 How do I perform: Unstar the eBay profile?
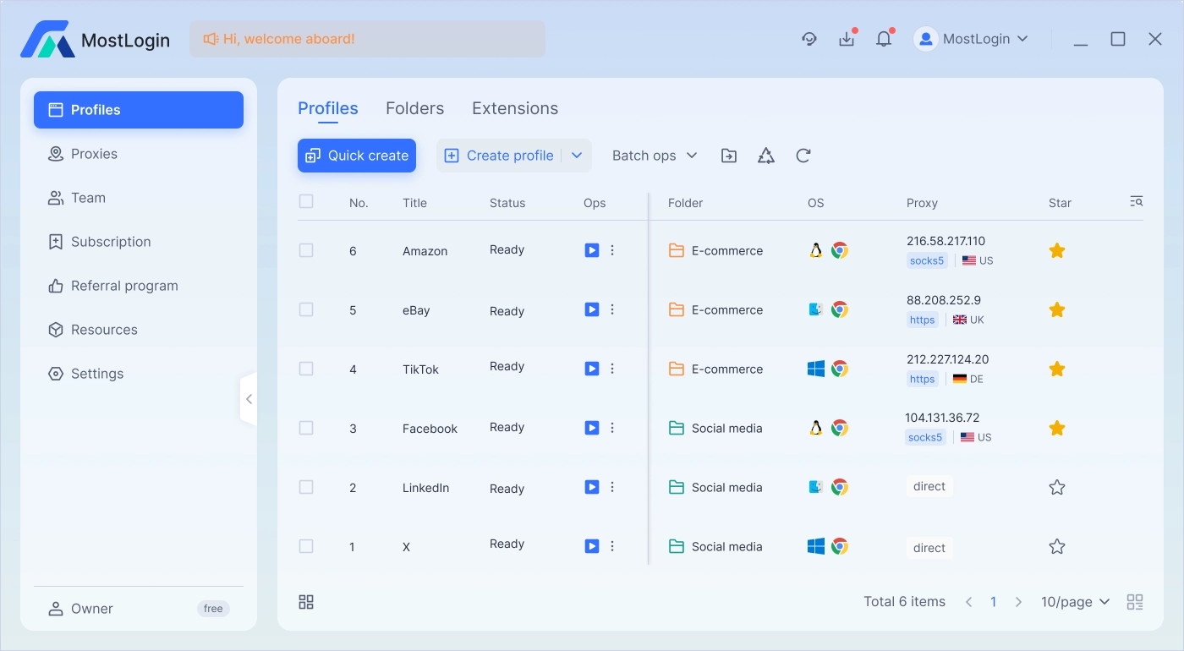(x=1056, y=309)
